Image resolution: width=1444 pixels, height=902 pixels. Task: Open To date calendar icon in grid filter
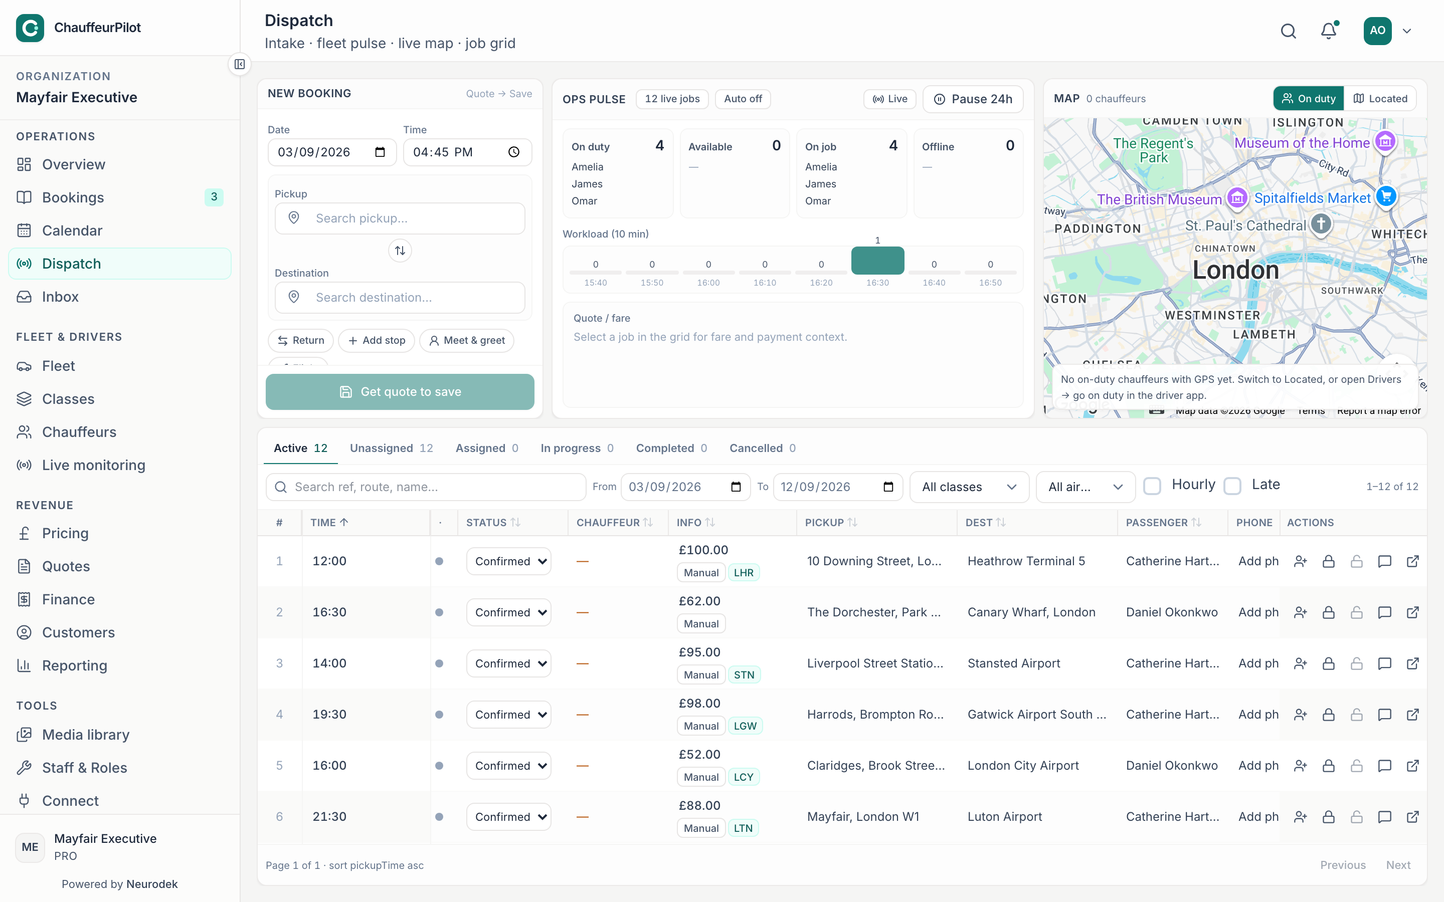888,487
